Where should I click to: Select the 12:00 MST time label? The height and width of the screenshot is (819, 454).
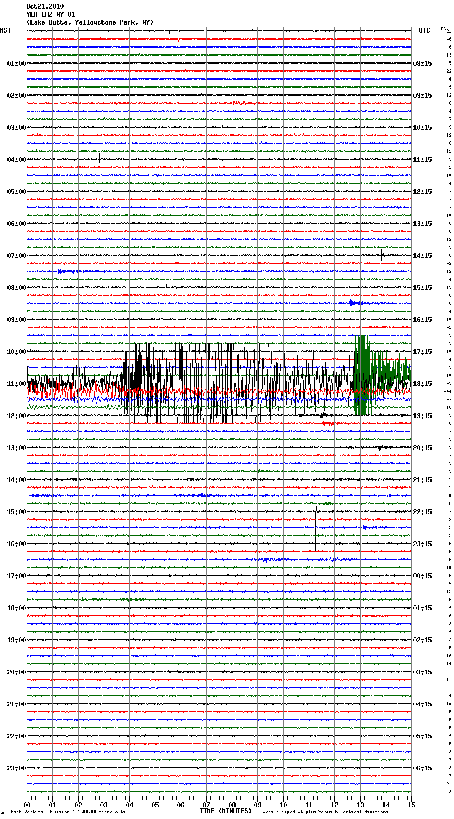(x=17, y=416)
